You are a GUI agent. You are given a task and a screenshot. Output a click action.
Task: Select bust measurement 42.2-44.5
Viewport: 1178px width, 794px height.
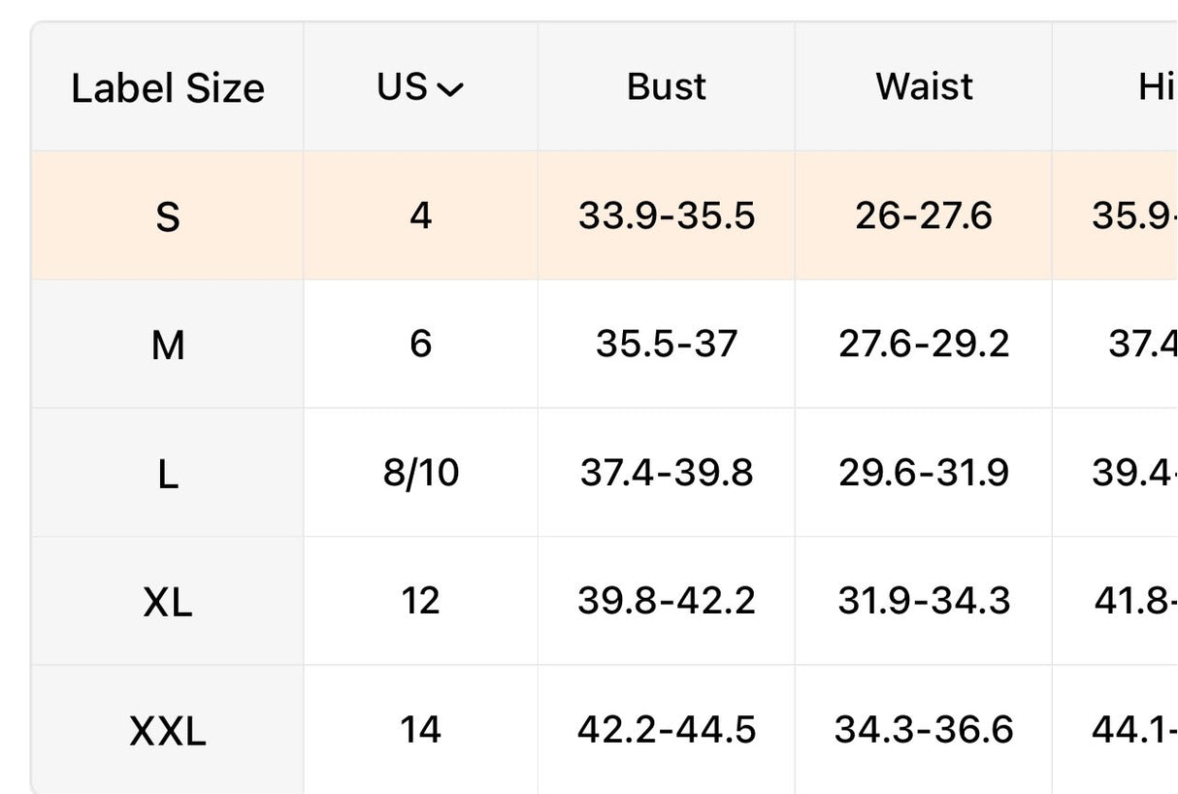(x=667, y=729)
